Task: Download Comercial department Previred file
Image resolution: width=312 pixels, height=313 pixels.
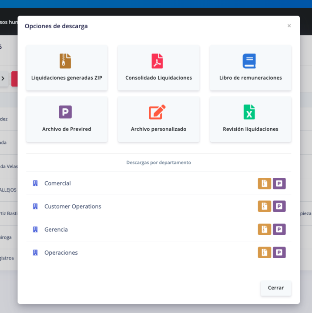Action: coord(279,183)
